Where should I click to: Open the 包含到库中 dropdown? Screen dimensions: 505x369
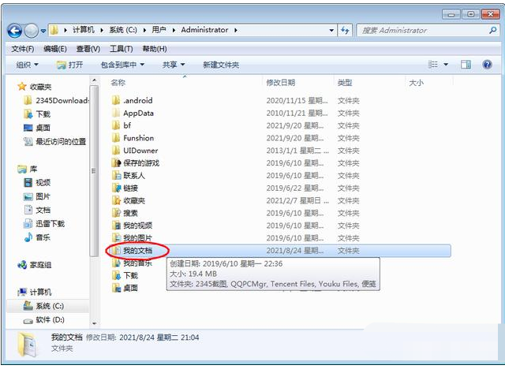[x=122, y=65]
